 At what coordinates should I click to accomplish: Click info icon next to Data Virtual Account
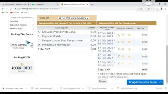click(33, 25)
